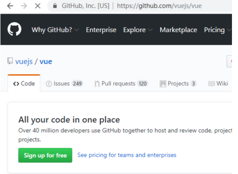Open the Enterprise nav link
This screenshot has width=238, height=174.
click(x=101, y=30)
